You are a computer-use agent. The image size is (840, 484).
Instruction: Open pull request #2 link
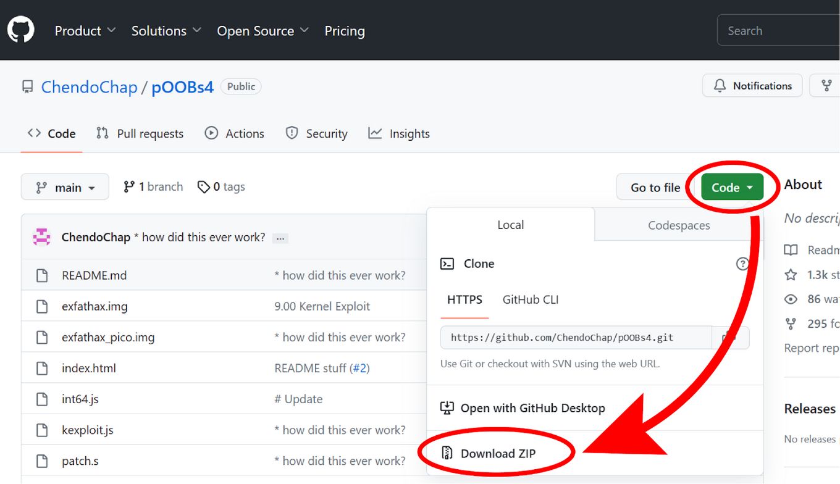tap(360, 368)
